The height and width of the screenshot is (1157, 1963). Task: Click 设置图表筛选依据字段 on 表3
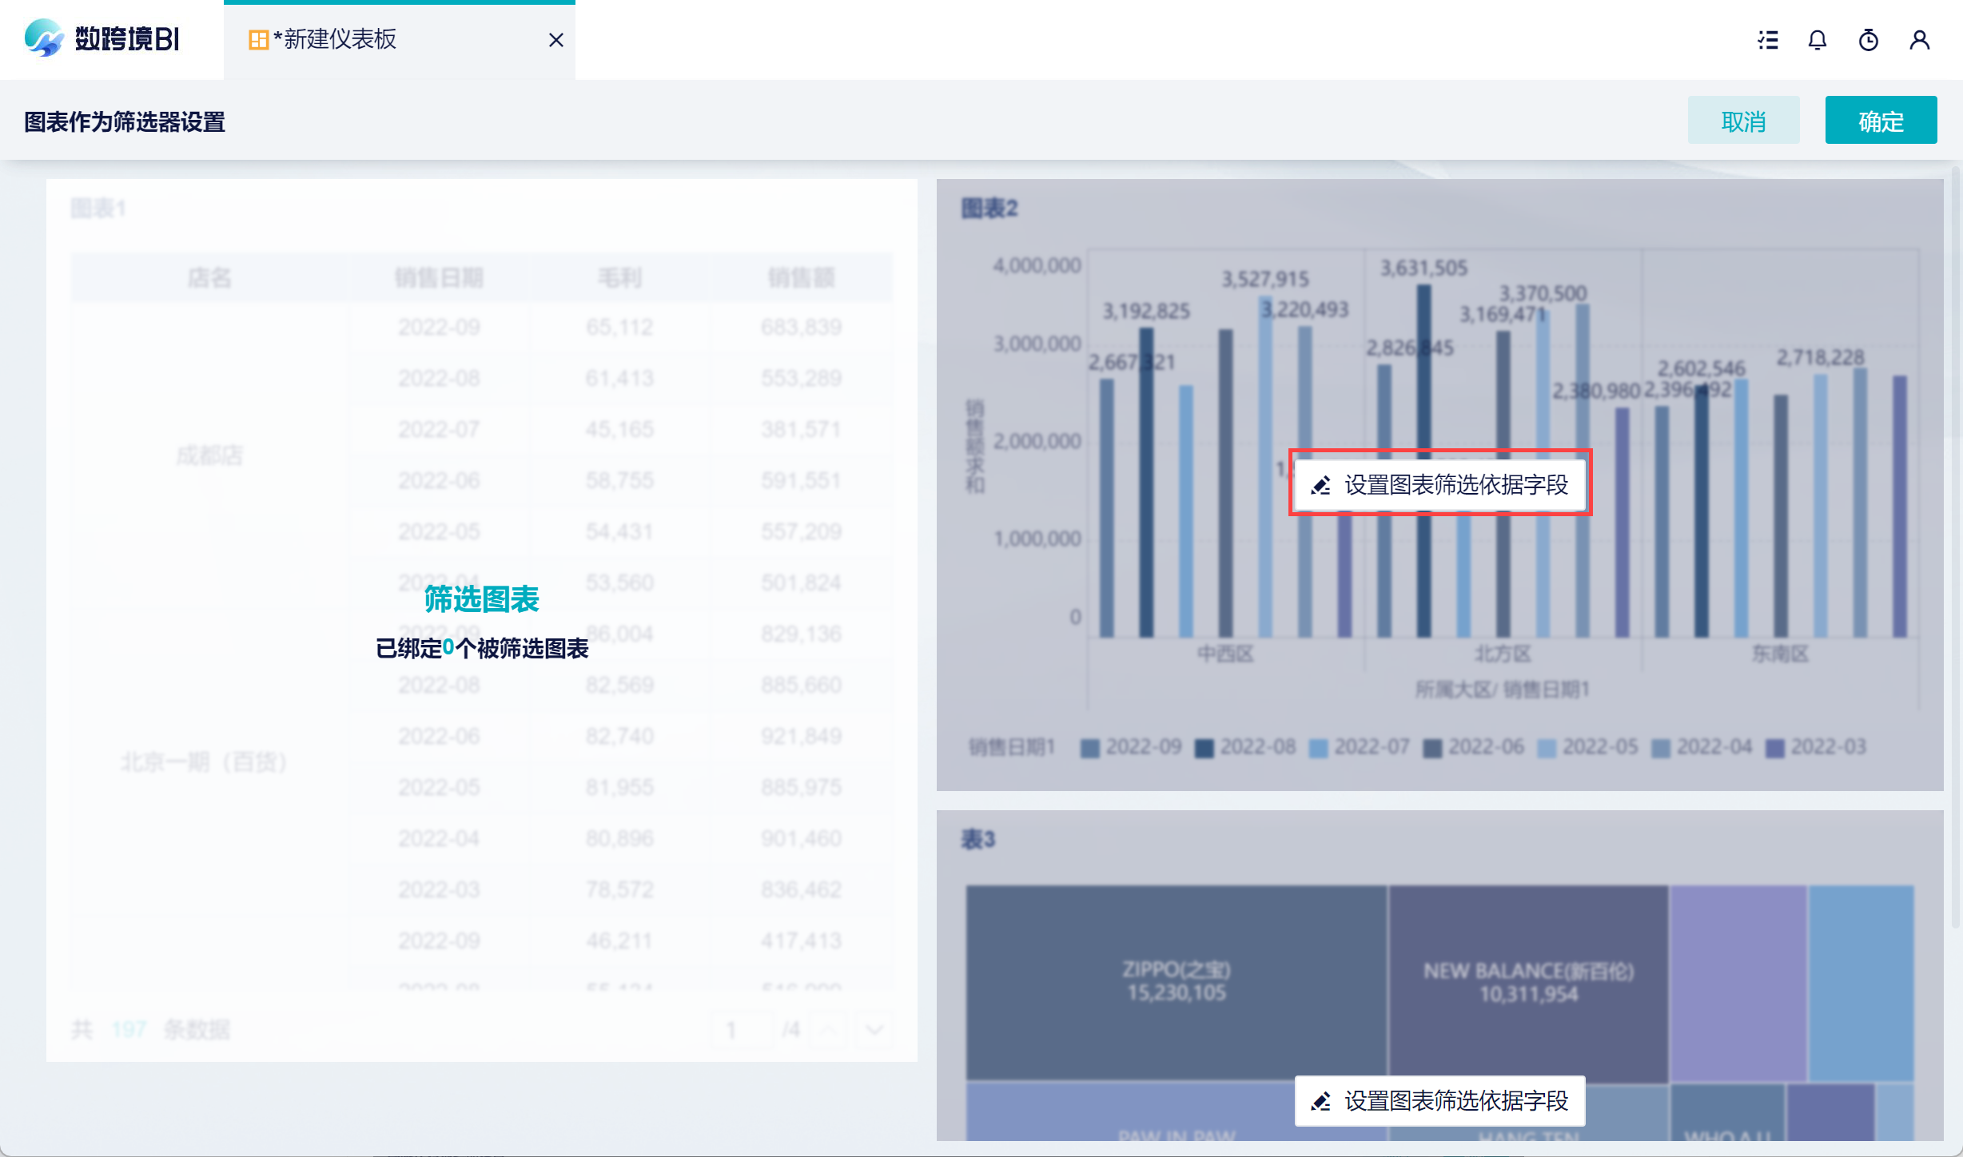(1455, 1101)
